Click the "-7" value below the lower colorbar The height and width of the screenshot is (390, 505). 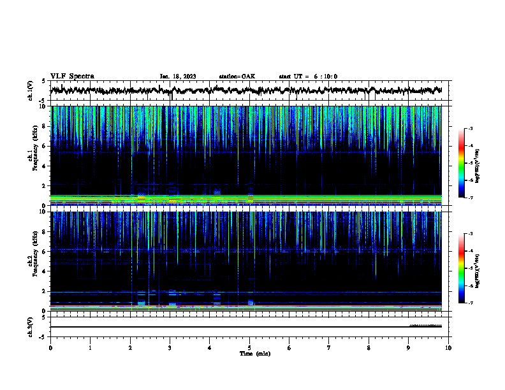pos(470,303)
